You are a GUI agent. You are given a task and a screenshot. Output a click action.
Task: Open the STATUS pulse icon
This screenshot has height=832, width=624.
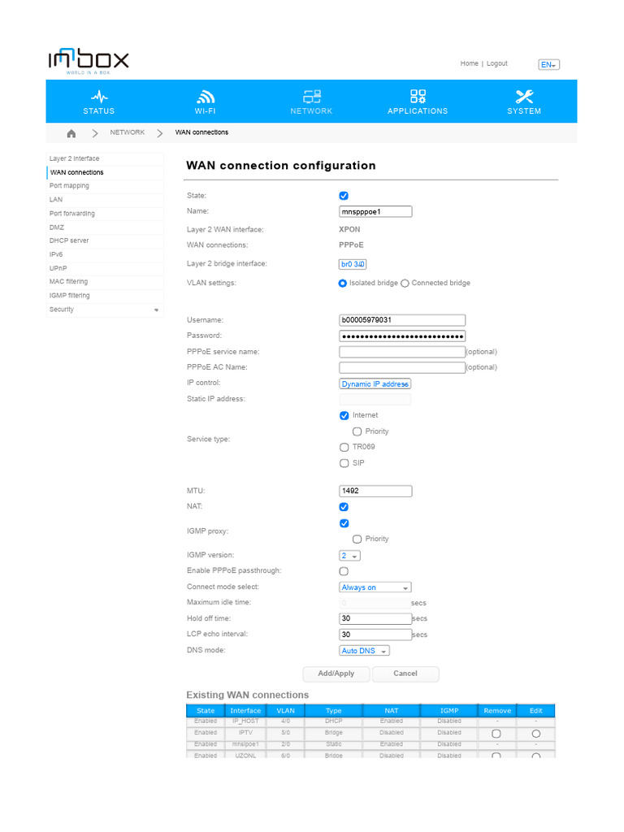click(x=98, y=97)
